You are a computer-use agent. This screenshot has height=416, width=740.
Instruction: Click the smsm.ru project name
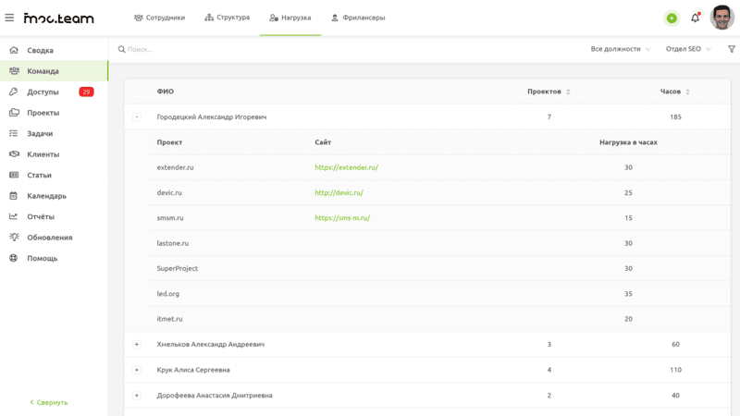pos(170,218)
